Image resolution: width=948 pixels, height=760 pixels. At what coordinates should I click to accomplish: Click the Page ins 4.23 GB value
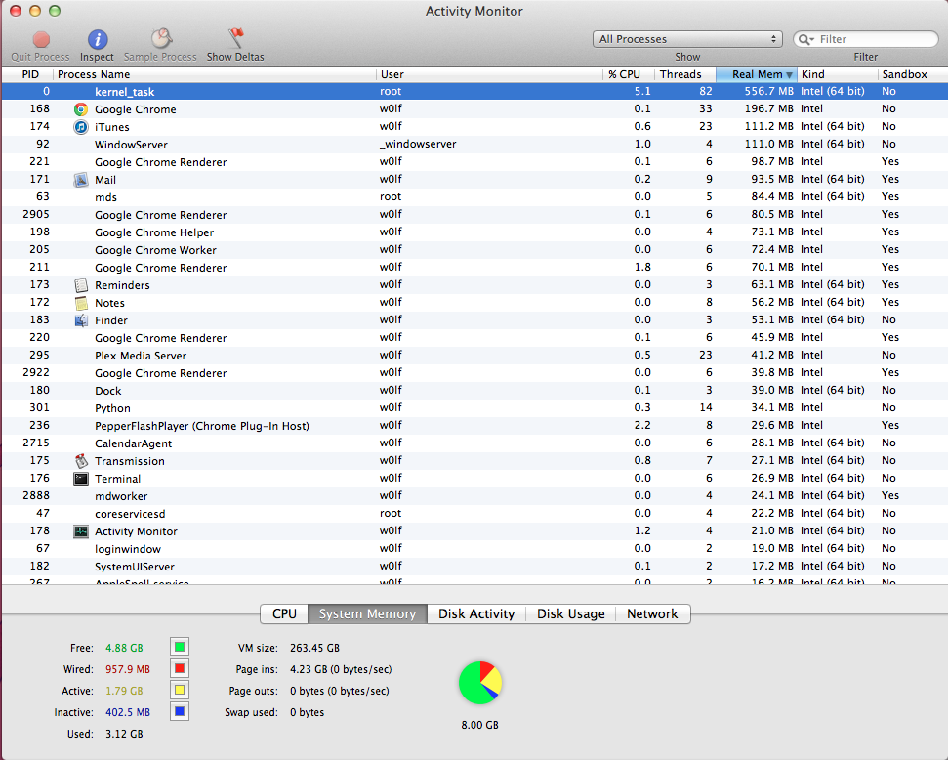[x=341, y=669]
